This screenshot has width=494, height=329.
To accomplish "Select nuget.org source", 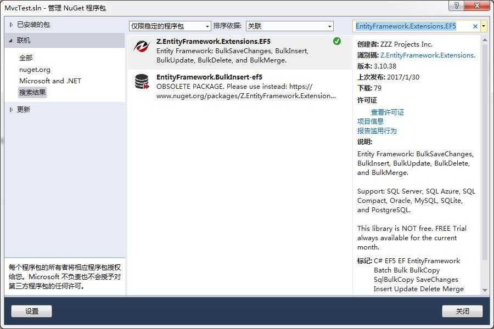I will coord(35,70).
